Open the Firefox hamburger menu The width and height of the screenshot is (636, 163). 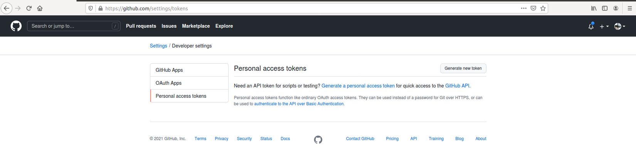point(630,8)
